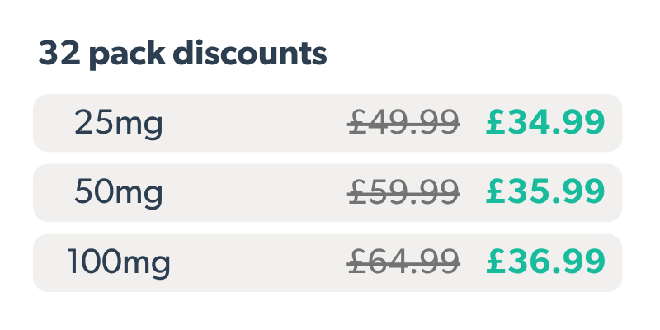
Task: Select the 25mg dosage label
Action: pos(119,123)
